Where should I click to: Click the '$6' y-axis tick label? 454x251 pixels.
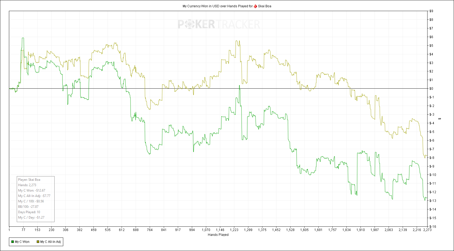431,37
